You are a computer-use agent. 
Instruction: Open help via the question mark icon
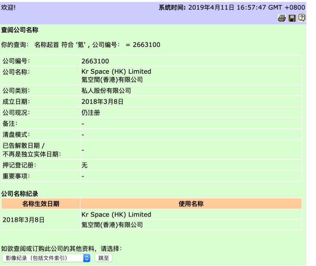point(302,18)
